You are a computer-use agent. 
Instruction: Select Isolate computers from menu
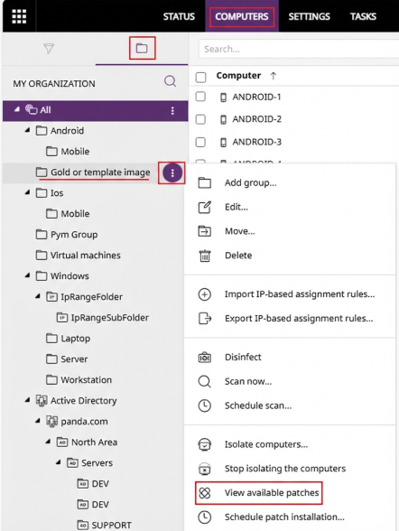[266, 444]
